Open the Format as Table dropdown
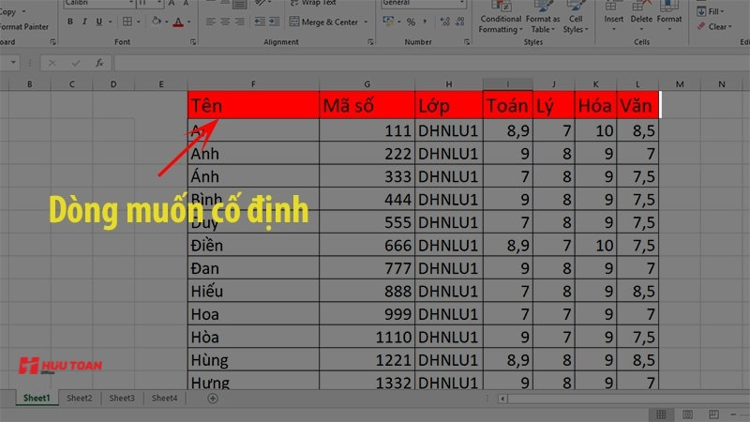The image size is (750, 422). tap(543, 23)
